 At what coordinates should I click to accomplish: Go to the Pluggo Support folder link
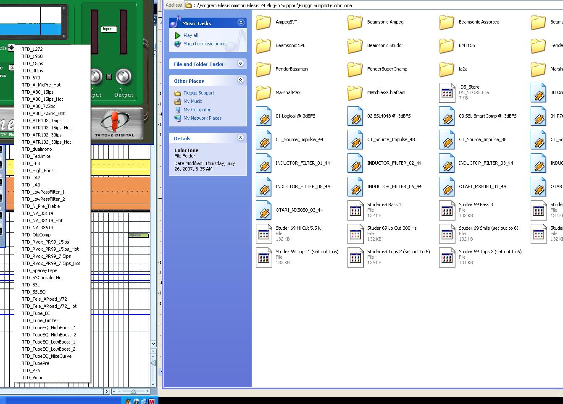point(199,93)
